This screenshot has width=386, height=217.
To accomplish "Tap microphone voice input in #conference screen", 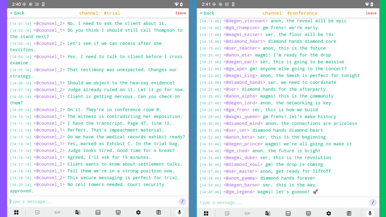I will pos(370,213).
